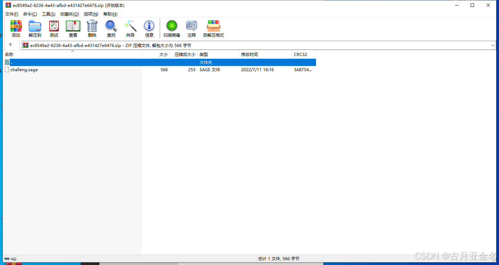The height and width of the screenshot is (265, 499).
Task: Click the 信息 (Info) toolbar icon
Action: (x=149, y=28)
